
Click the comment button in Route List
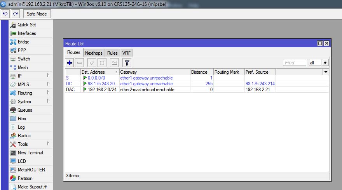tap(114, 63)
